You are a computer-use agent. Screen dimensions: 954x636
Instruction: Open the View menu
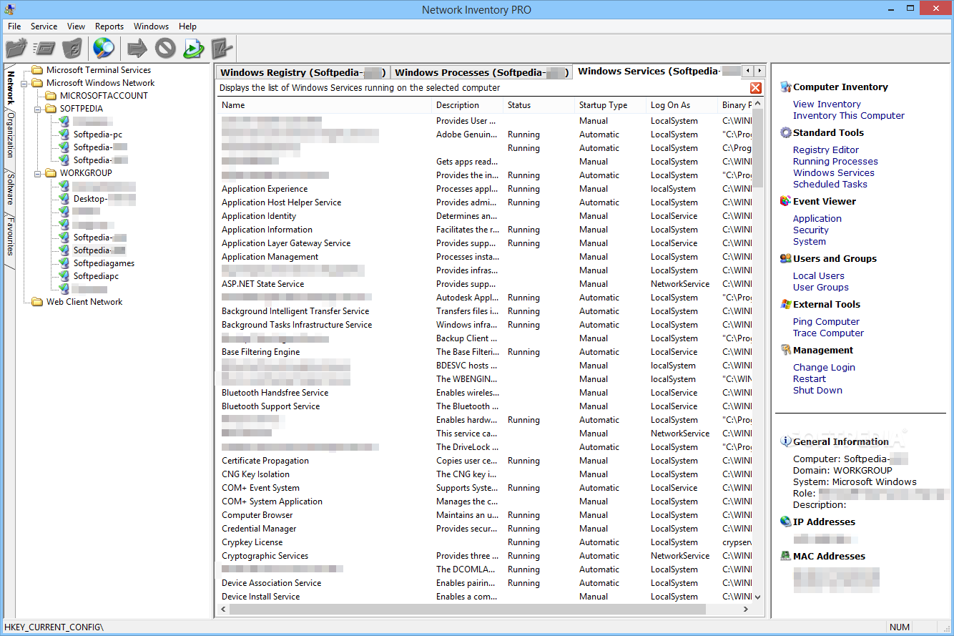coord(76,26)
